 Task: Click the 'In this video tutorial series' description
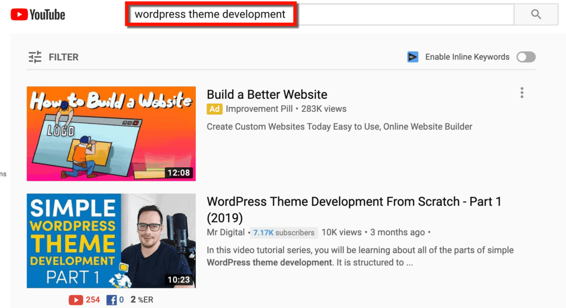point(360,256)
